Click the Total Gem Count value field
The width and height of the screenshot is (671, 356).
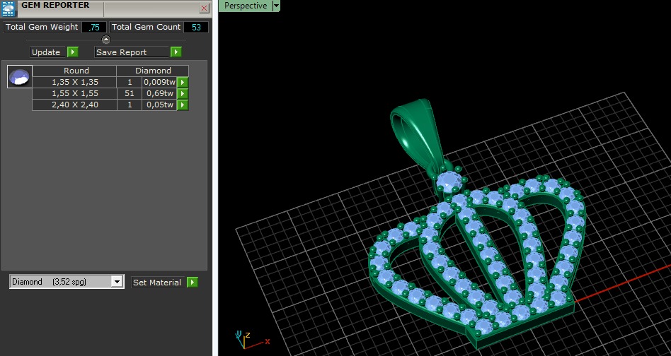tap(196, 28)
